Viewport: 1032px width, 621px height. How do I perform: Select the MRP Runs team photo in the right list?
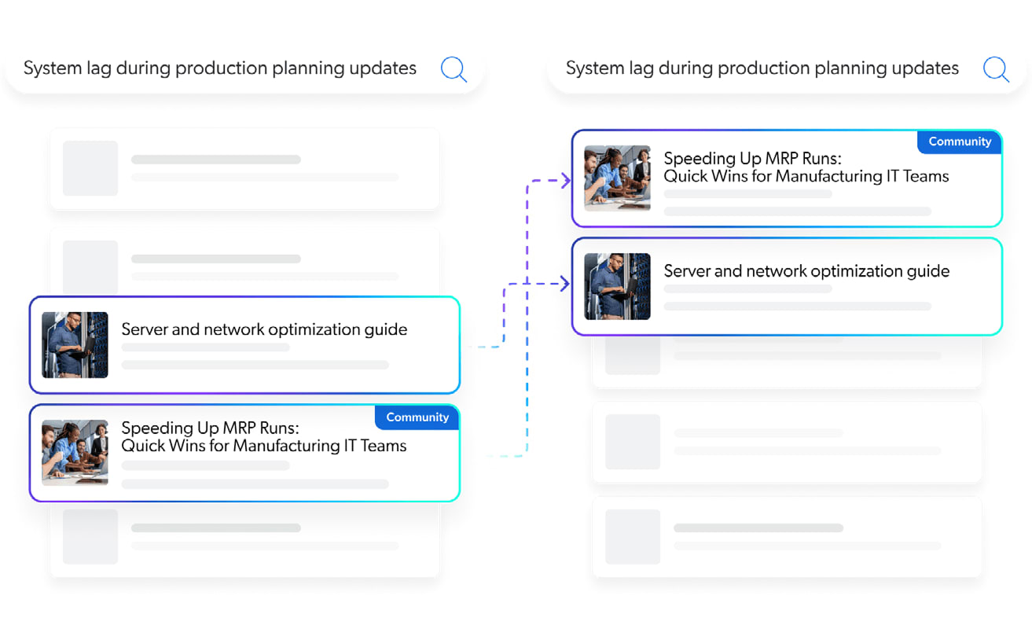[617, 178]
